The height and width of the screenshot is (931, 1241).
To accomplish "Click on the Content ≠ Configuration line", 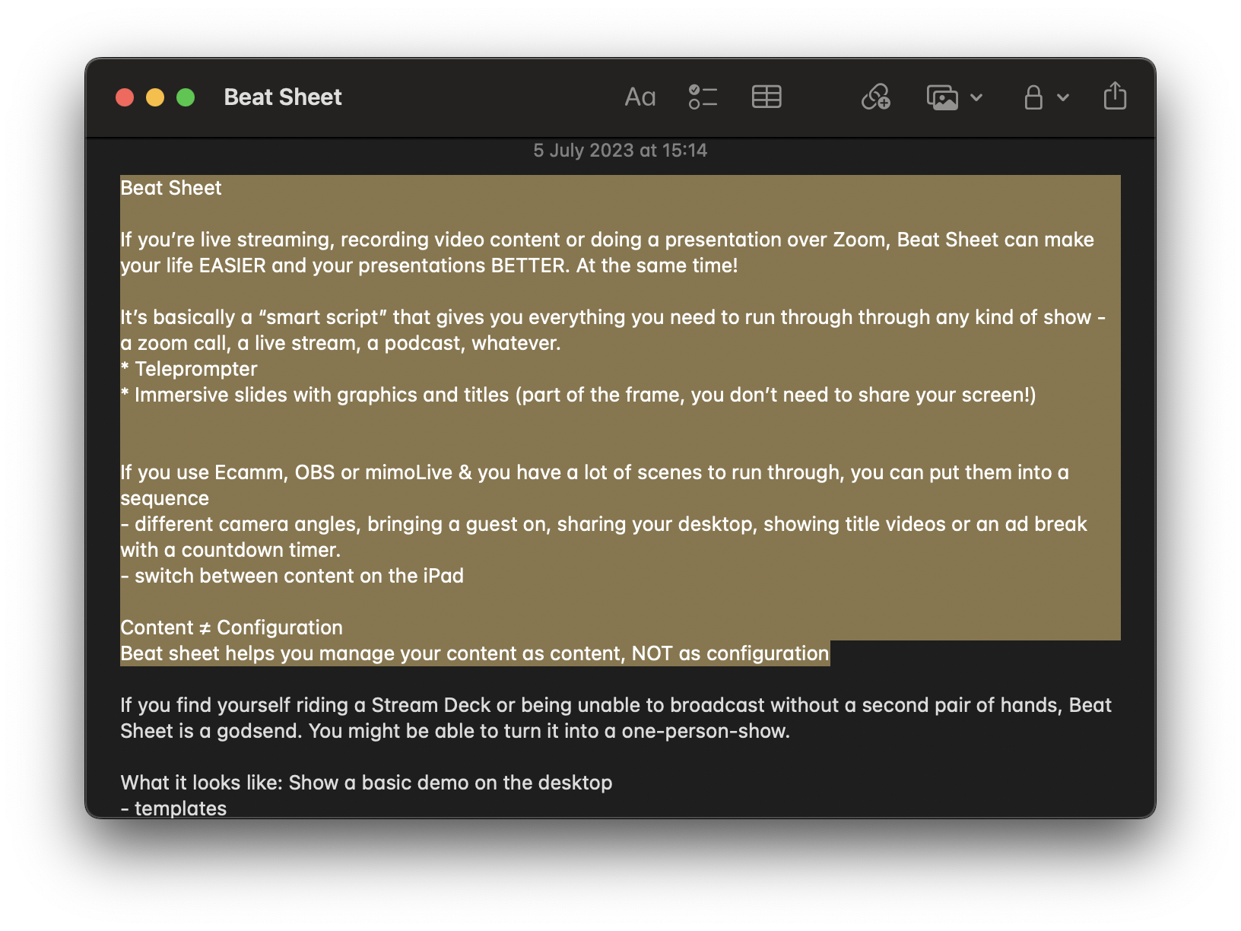I will point(231,628).
